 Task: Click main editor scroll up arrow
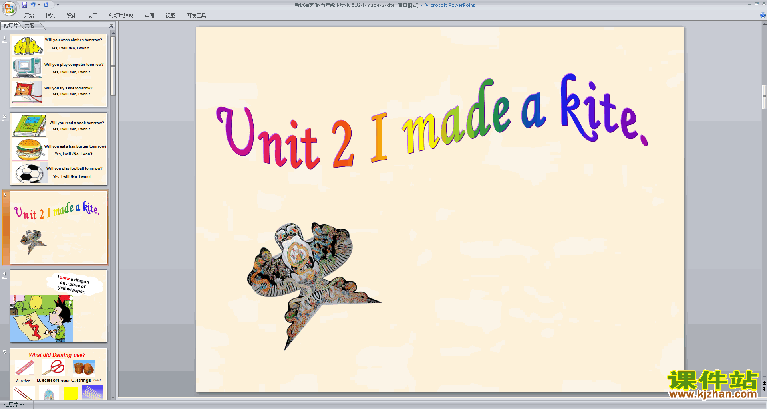click(764, 24)
